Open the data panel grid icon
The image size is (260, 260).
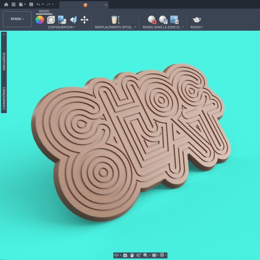point(13,4)
